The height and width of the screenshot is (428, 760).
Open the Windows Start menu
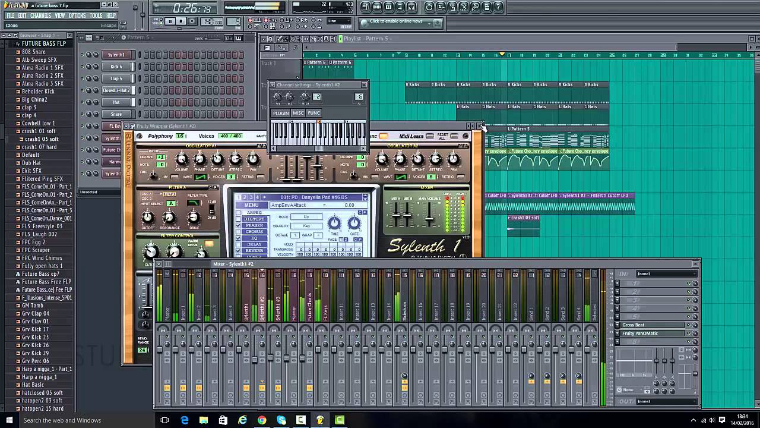(9, 420)
